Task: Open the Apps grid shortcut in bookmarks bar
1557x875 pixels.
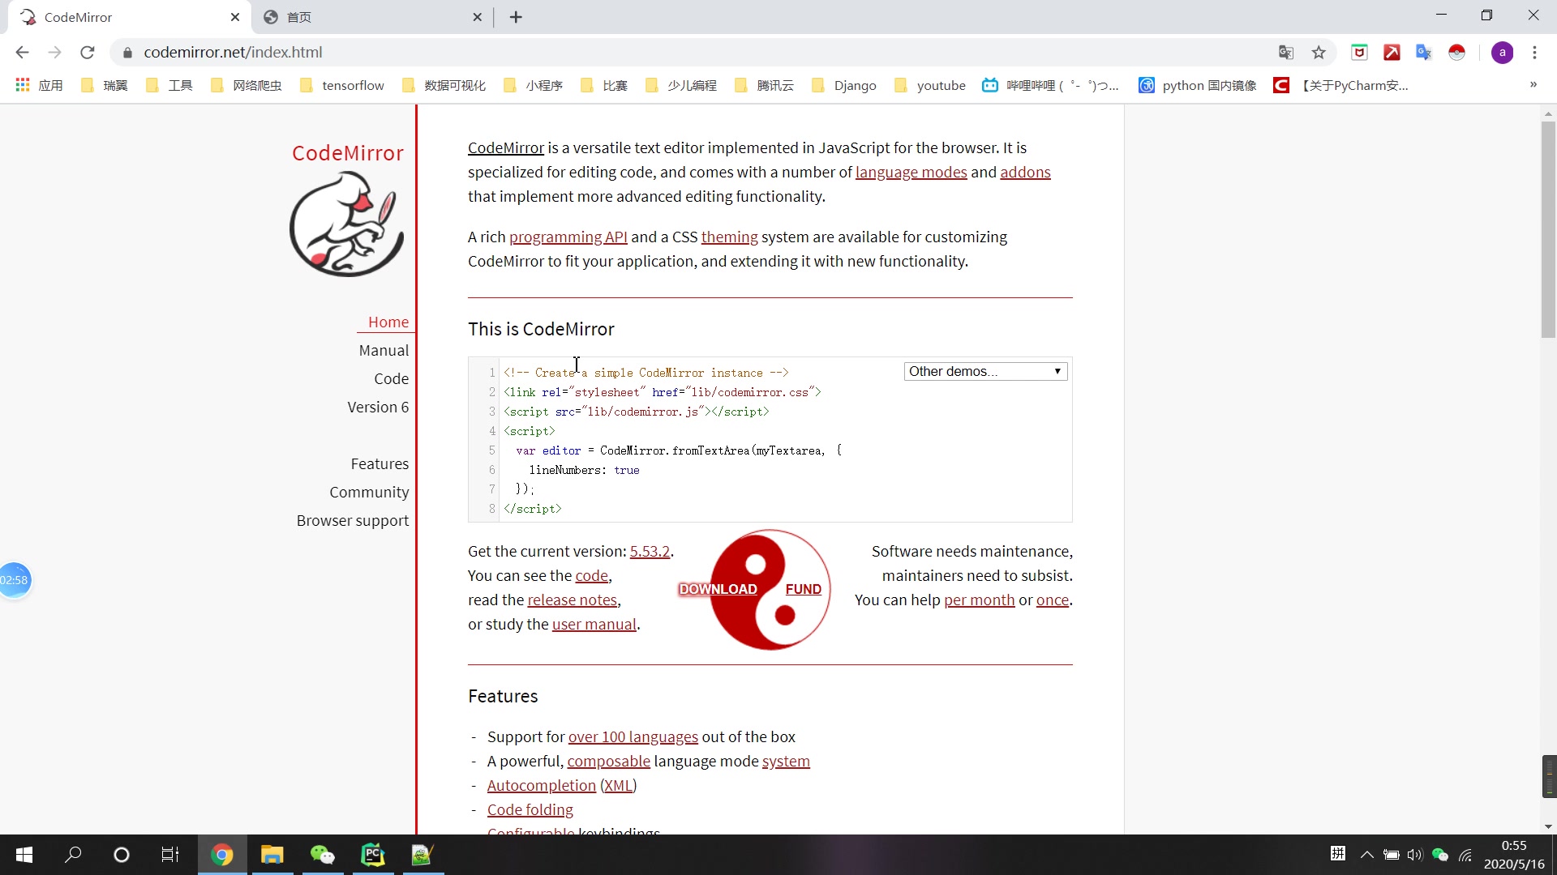Action: [x=38, y=85]
